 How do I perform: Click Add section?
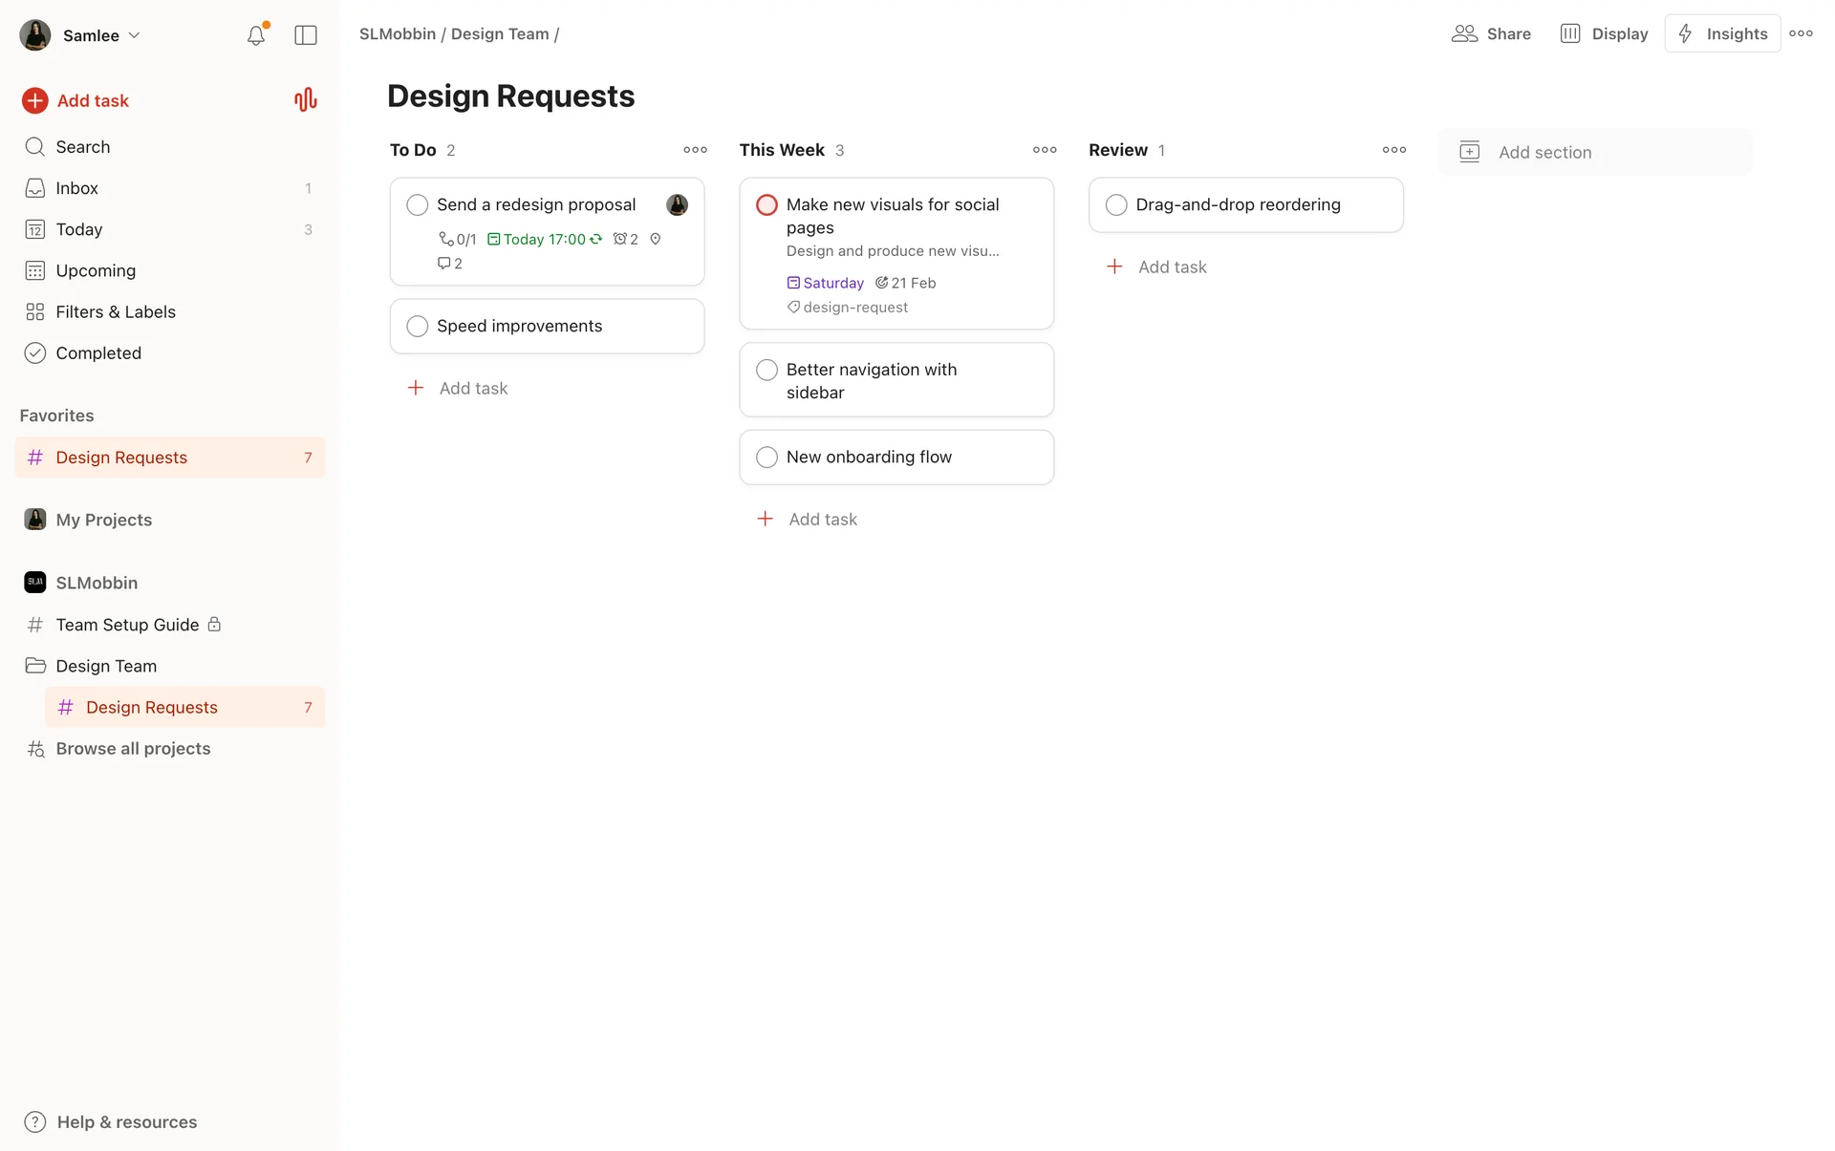click(1544, 152)
